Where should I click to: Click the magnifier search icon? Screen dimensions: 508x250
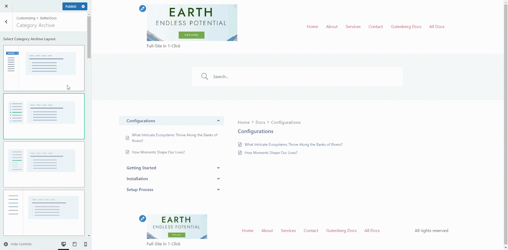tap(204, 76)
